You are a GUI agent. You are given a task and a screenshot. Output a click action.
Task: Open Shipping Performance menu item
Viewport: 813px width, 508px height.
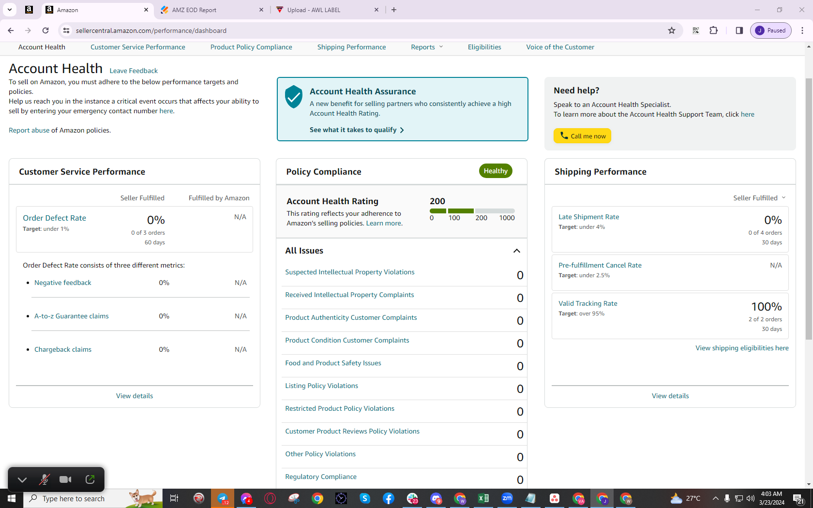352,47
